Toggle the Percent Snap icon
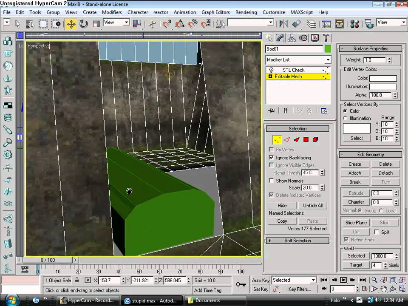The height and width of the screenshot is (306, 408). 193,24
